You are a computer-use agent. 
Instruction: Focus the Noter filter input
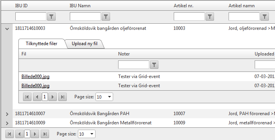[133, 65]
